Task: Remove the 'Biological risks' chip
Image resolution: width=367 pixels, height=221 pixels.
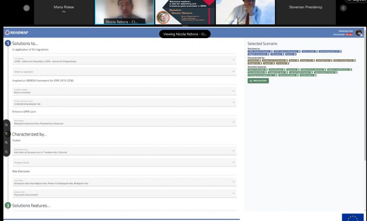Action: pyautogui.click(x=261, y=63)
